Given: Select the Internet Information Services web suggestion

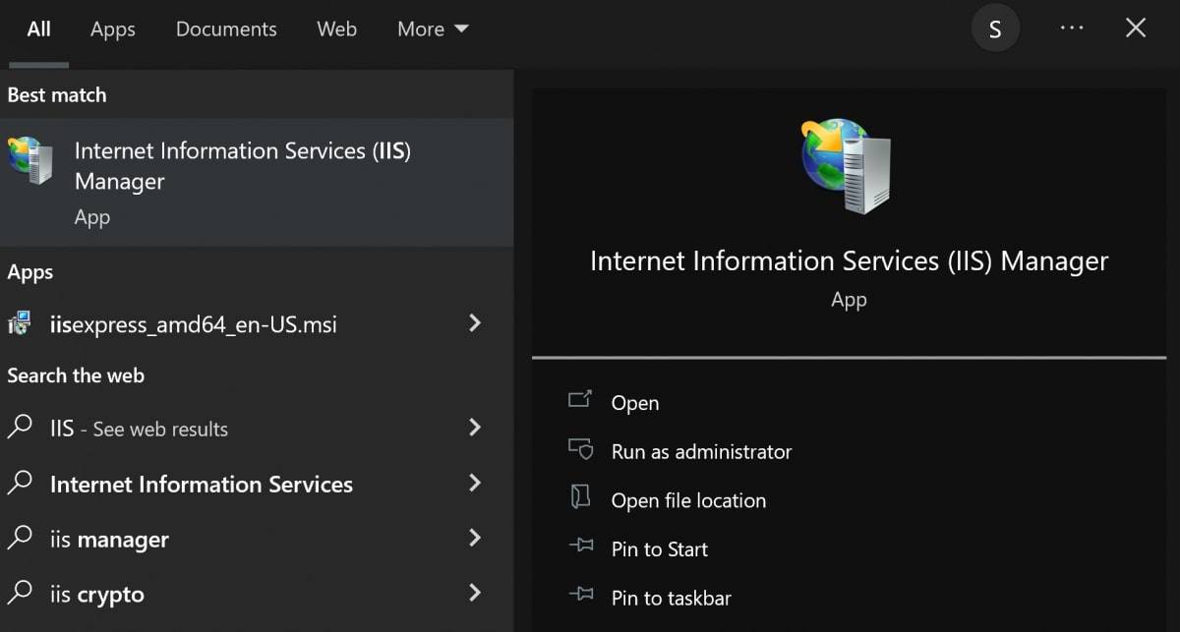Looking at the screenshot, I should point(202,485).
